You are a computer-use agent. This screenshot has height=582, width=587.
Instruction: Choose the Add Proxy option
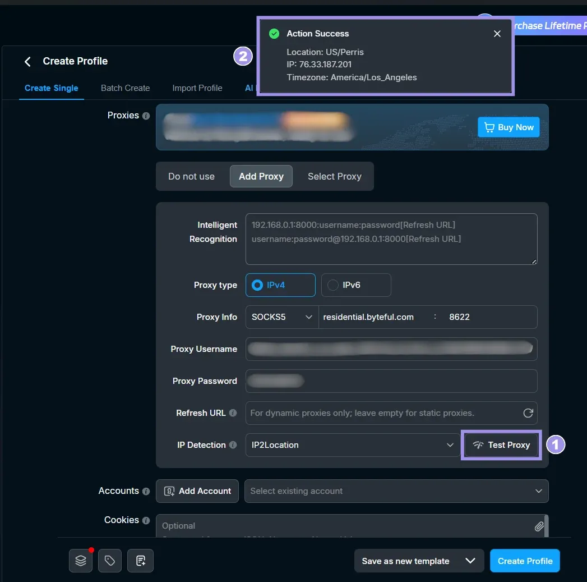click(x=261, y=177)
